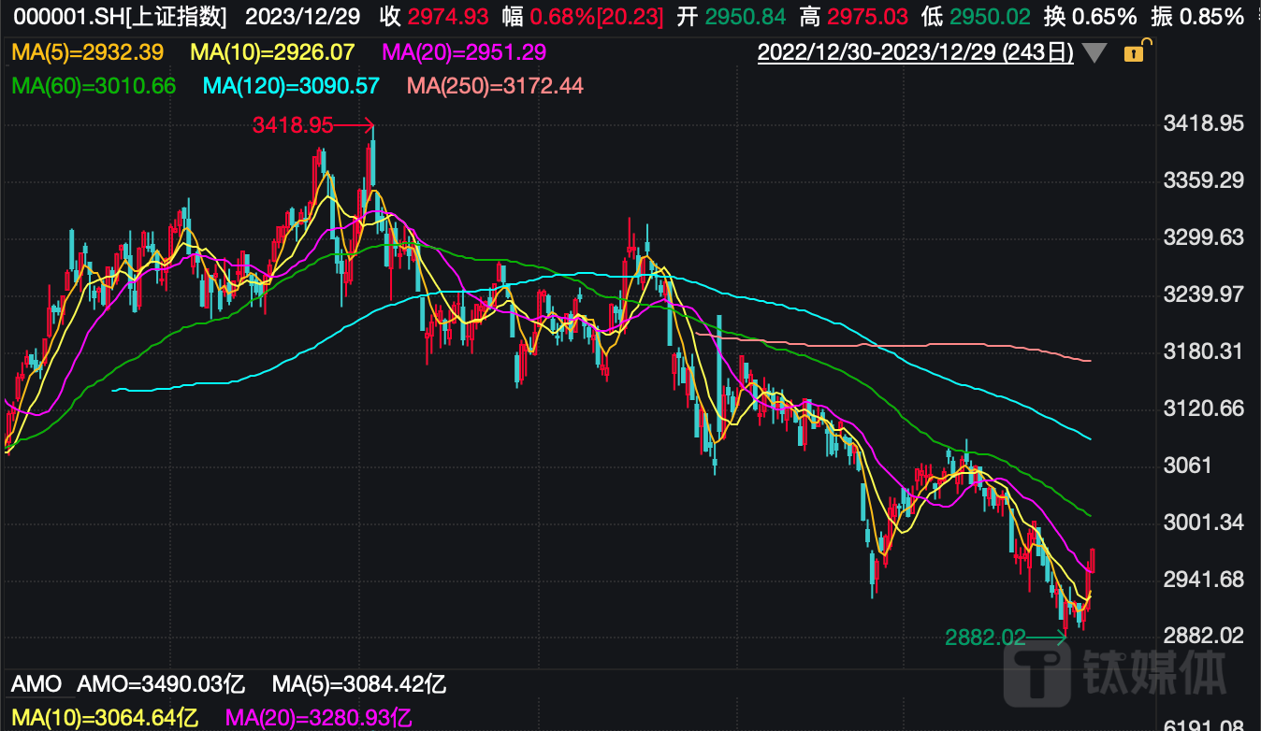Click the MA(60) green indicator label

click(94, 86)
